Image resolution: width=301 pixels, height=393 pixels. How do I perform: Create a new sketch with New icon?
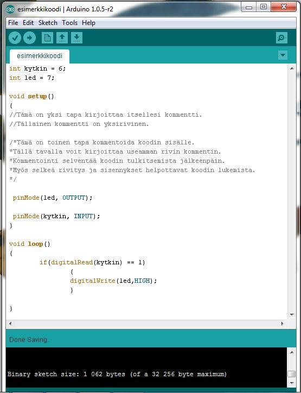47,38
